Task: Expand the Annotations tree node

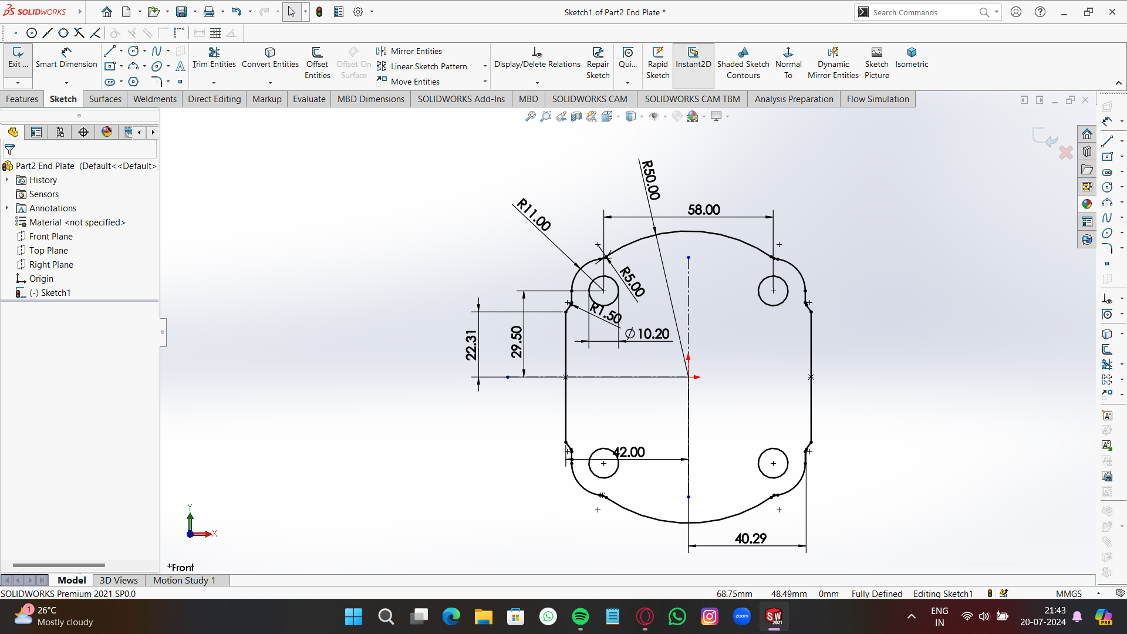Action: tap(7, 208)
